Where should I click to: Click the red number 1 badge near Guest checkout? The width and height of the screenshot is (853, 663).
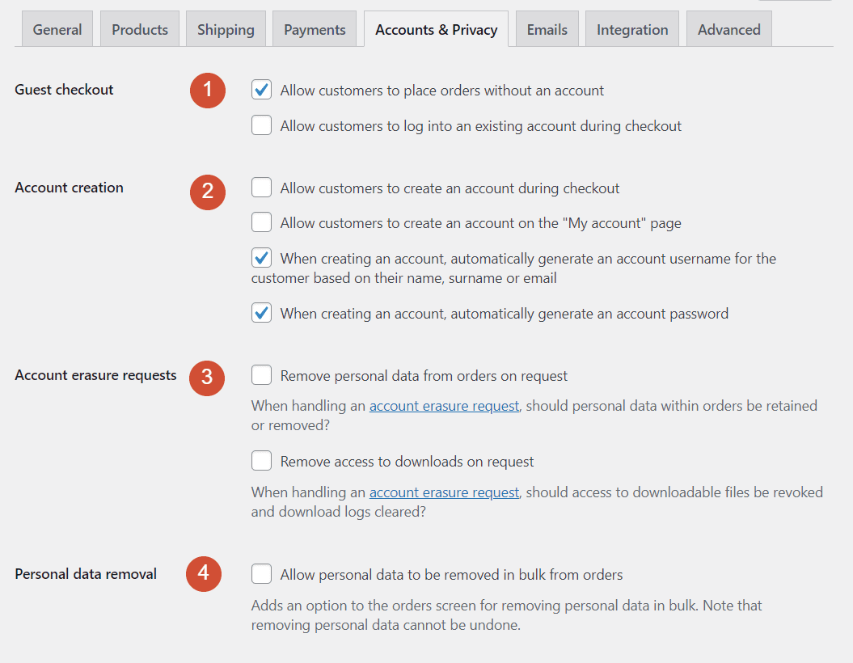pyautogui.click(x=207, y=90)
